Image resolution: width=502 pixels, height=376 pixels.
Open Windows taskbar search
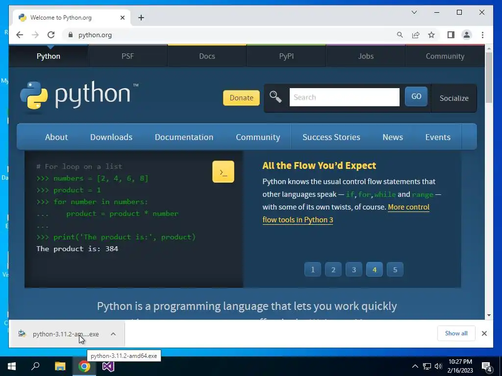point(35,366)
